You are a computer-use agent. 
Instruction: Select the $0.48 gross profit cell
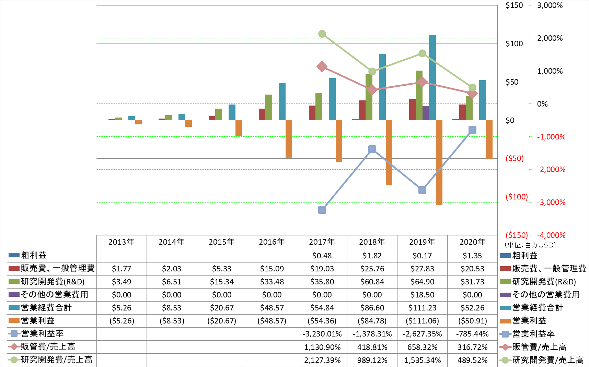click(x=322, y=256)
